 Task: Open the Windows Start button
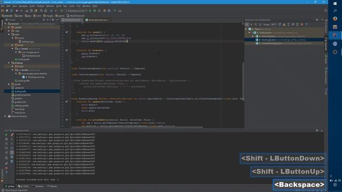tap(335, 3)
